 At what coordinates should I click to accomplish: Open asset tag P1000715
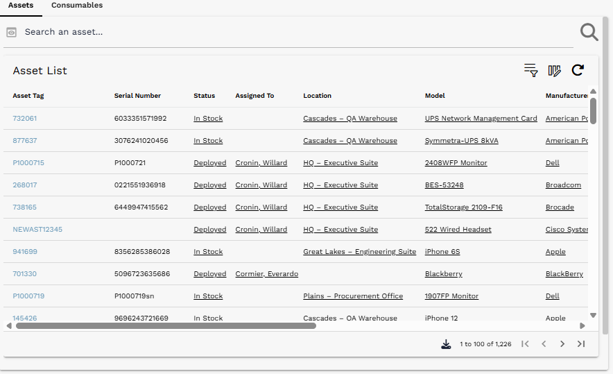[x=28, y=163]
